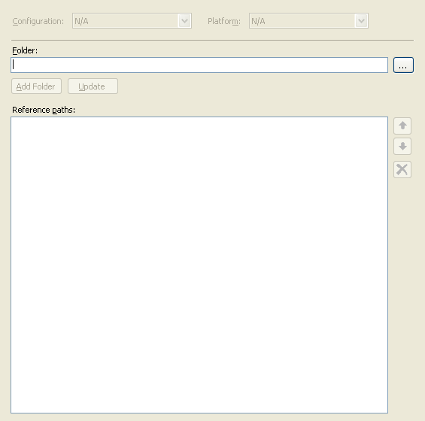
Task: Click the Update button
Action: click(x=93, y=86)
